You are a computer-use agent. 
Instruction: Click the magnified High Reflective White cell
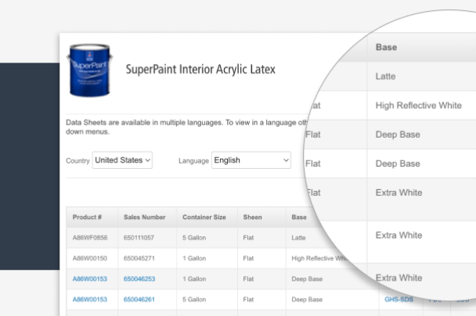point(419,106)
